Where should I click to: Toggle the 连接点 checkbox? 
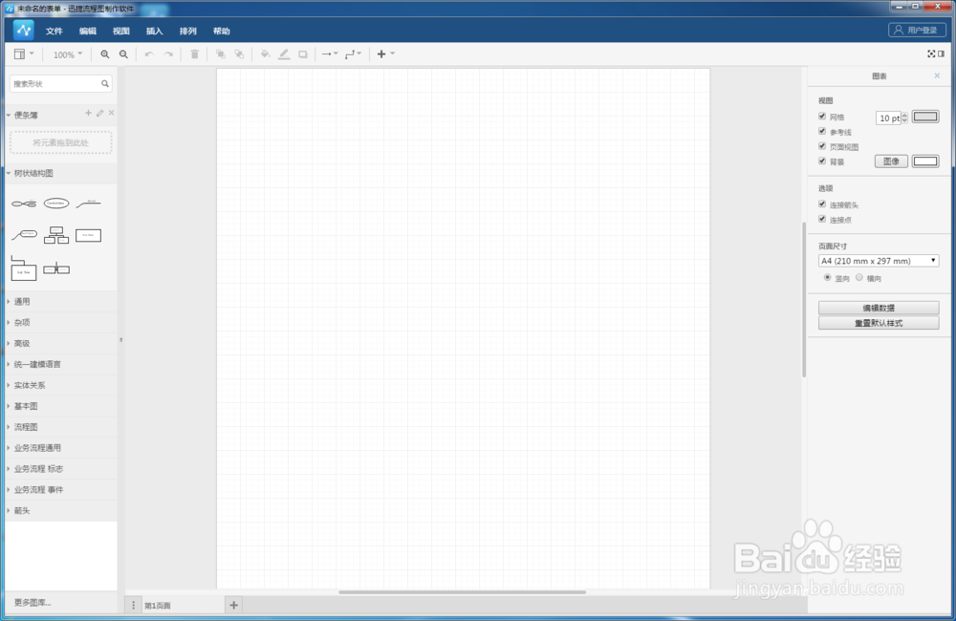pyautogui.click(x=822, y=219)
